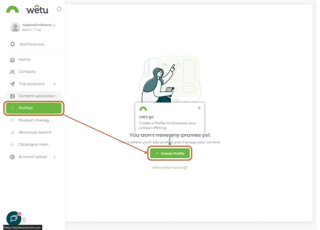The width and height of the screenshot is (320, 230).
Task: Click the Wetu logo in sidebar
Action: tap(27, 9)
